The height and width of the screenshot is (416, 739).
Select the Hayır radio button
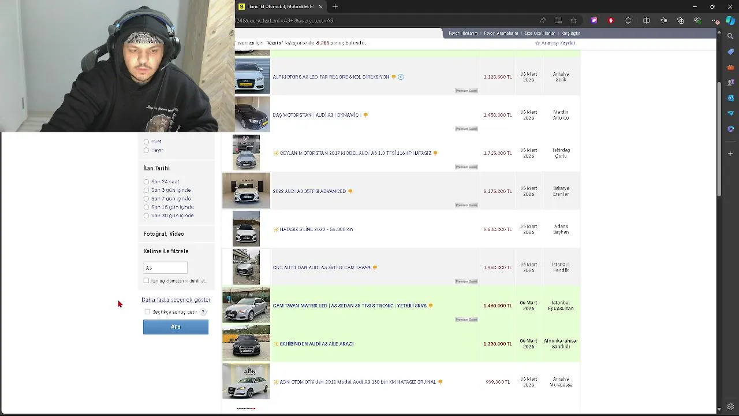(146, 150)
